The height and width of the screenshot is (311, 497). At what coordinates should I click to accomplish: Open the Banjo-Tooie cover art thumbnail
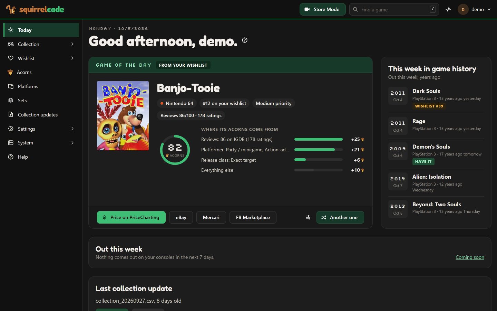[123, 116]
